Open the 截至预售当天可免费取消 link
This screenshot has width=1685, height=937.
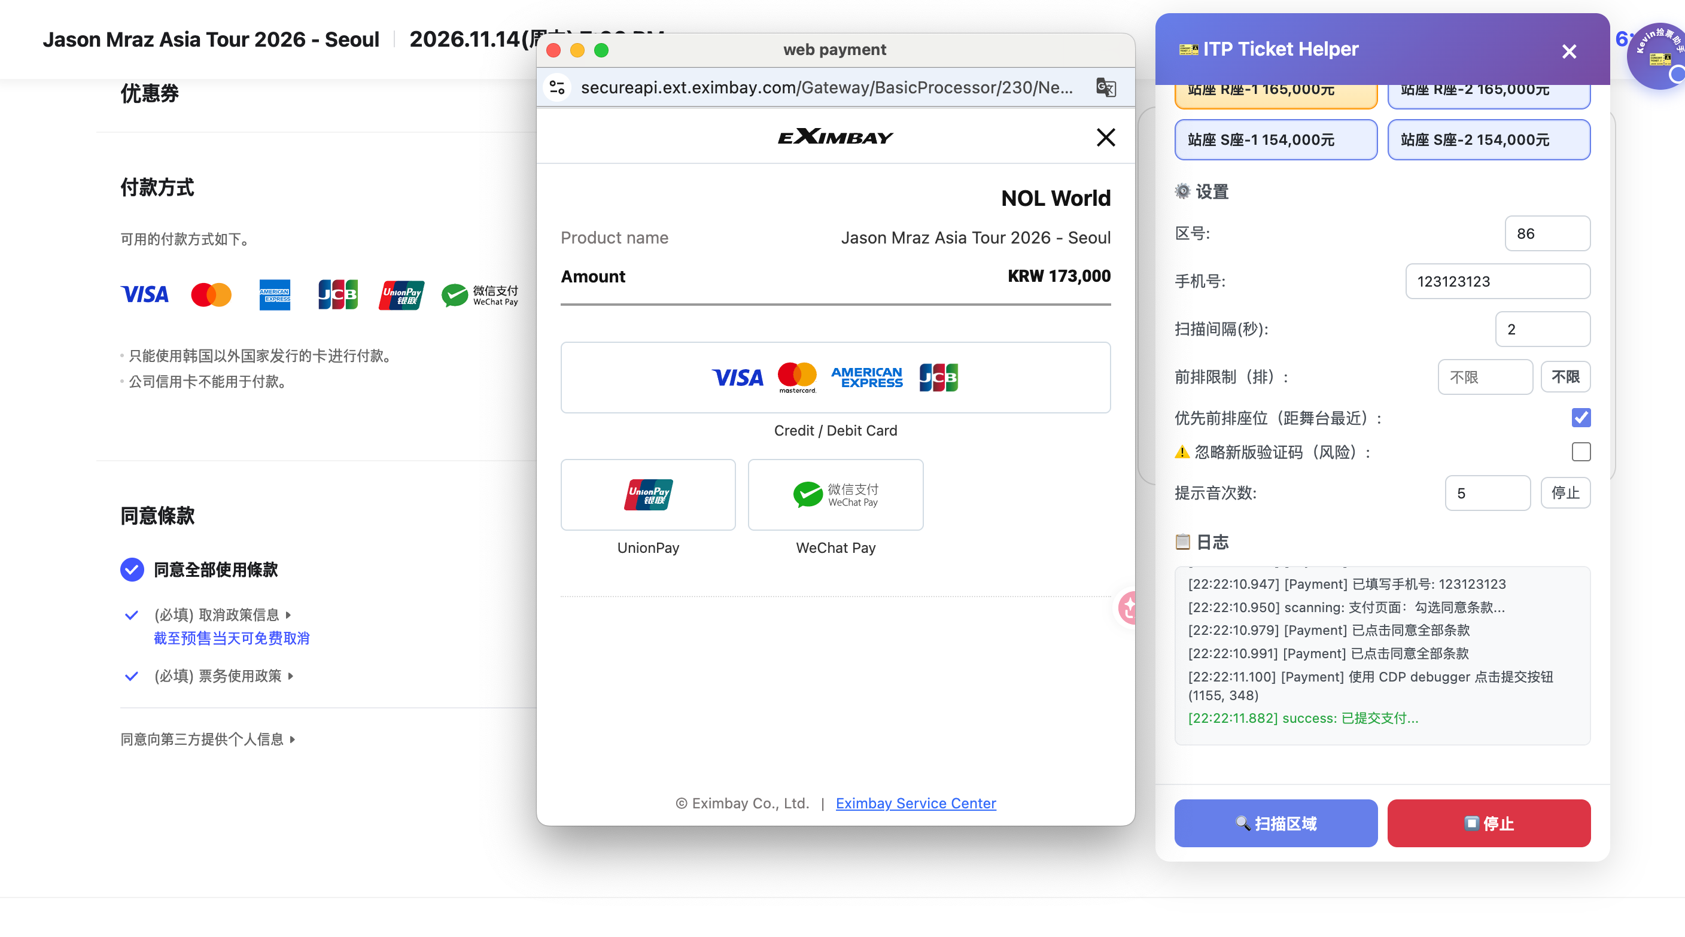point(232,638)
